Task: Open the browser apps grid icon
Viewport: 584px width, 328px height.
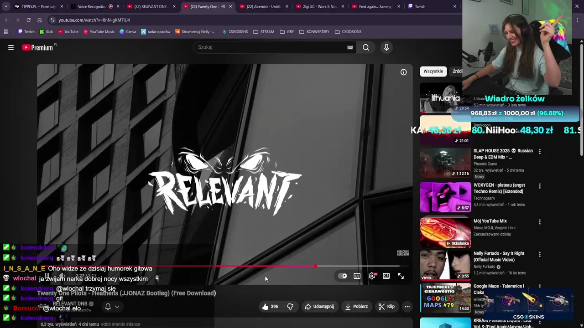Action: point(6,32)
